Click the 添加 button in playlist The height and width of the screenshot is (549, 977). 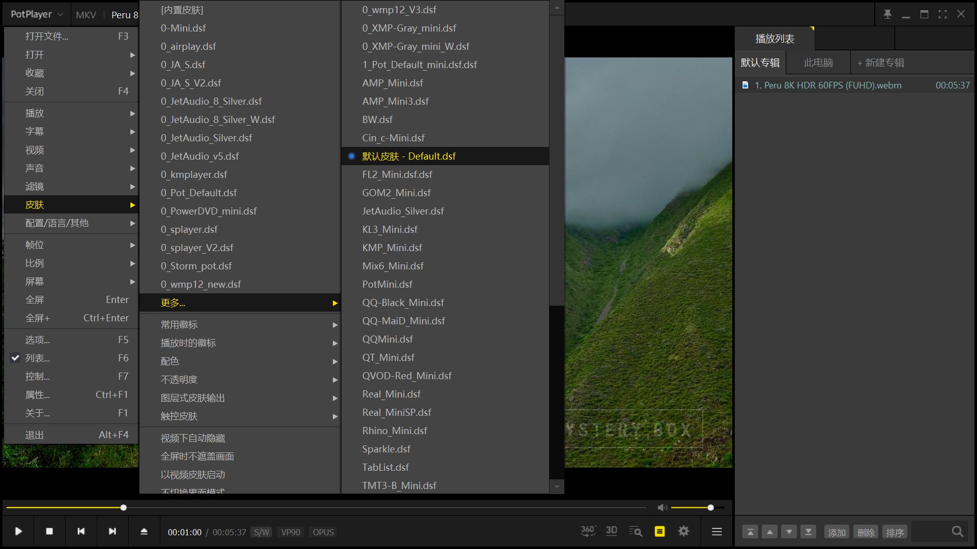point(837,532)
